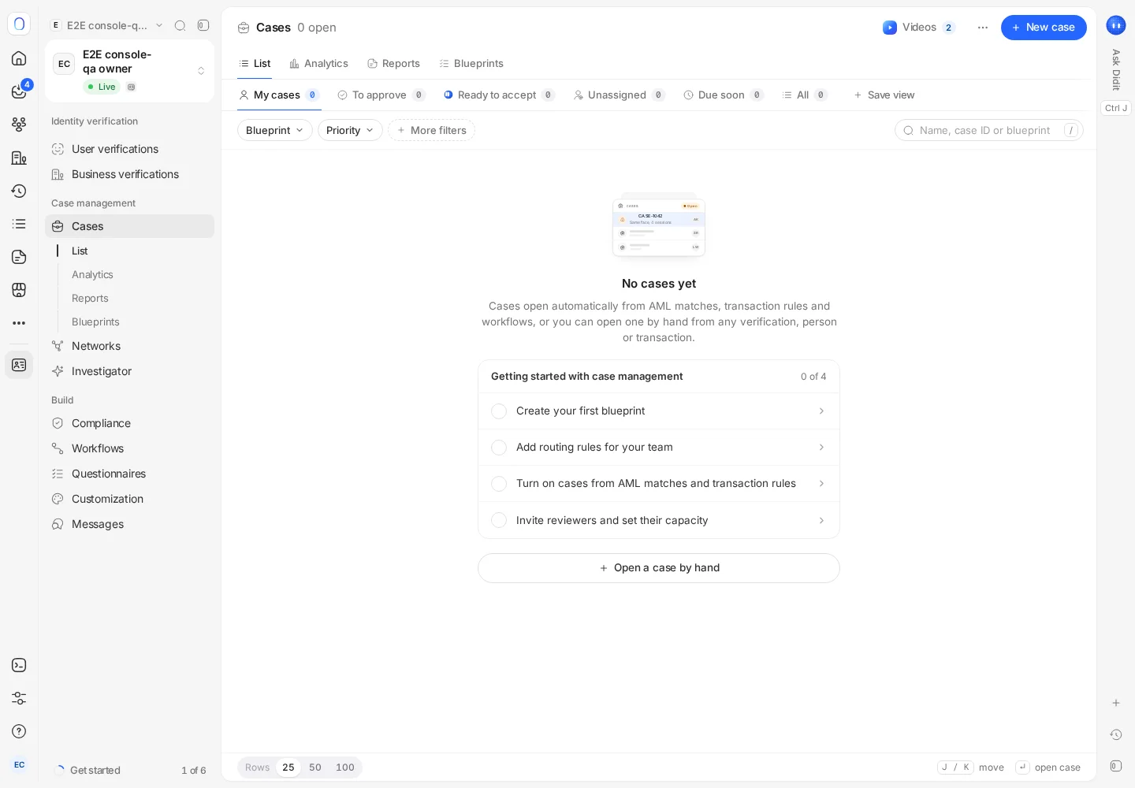Click the More filters button
The width and height of the screenshot is (1135, 788).
click(x=431, y=130)
